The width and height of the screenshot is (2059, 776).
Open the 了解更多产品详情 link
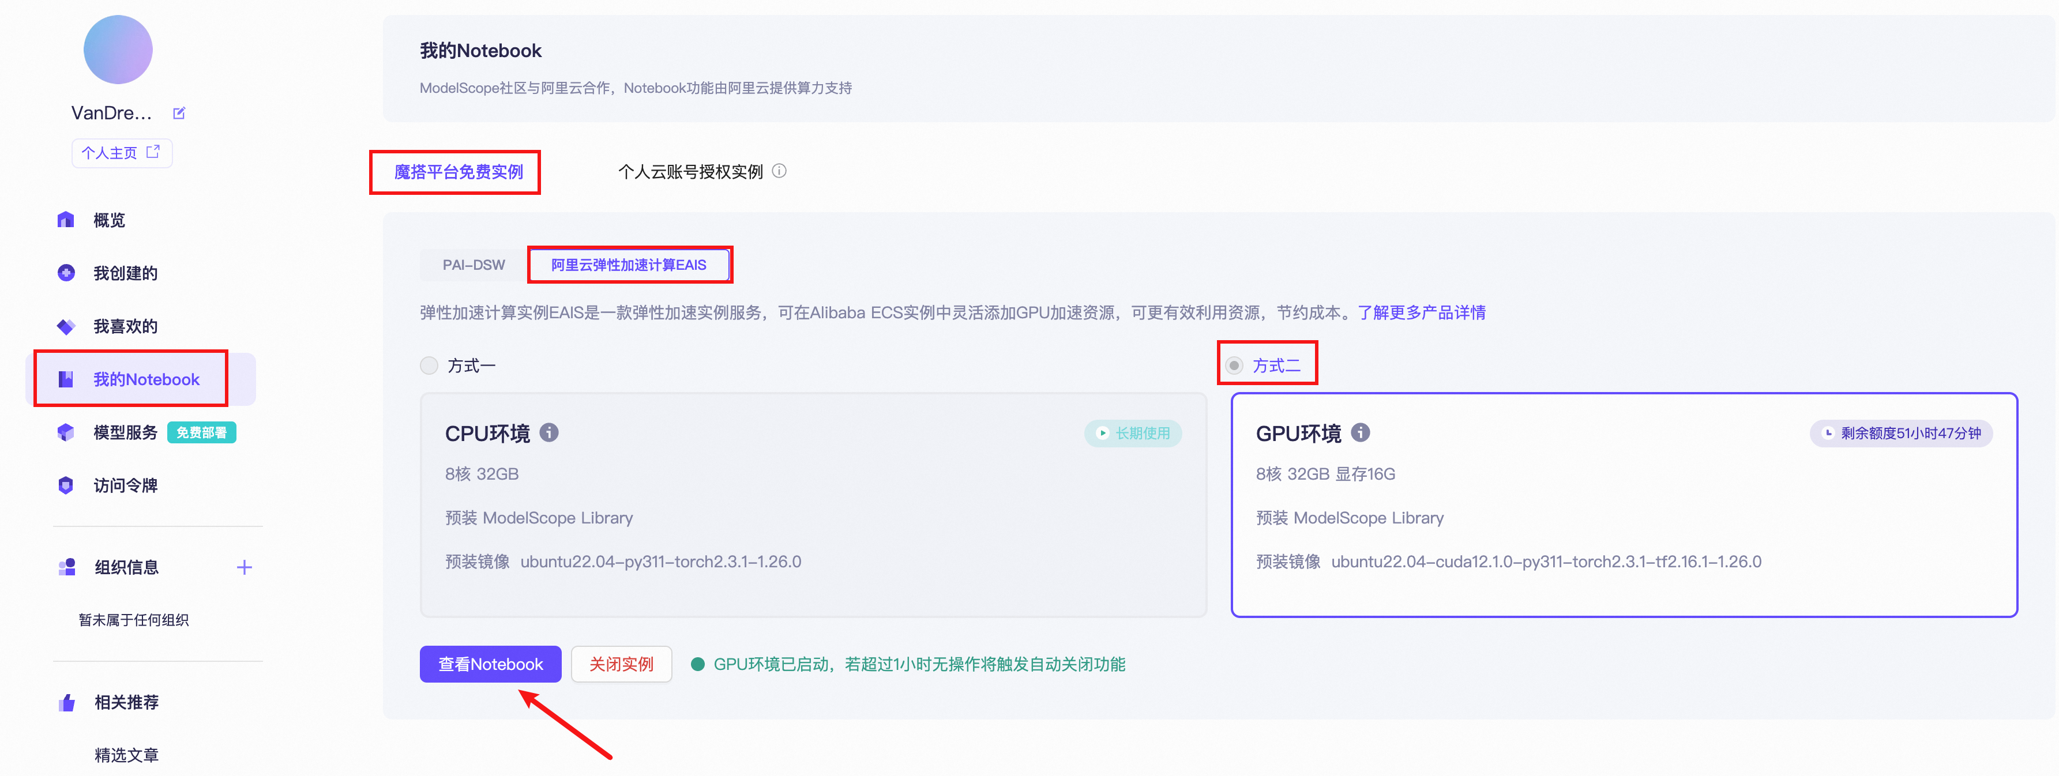tap(1421, 312)
